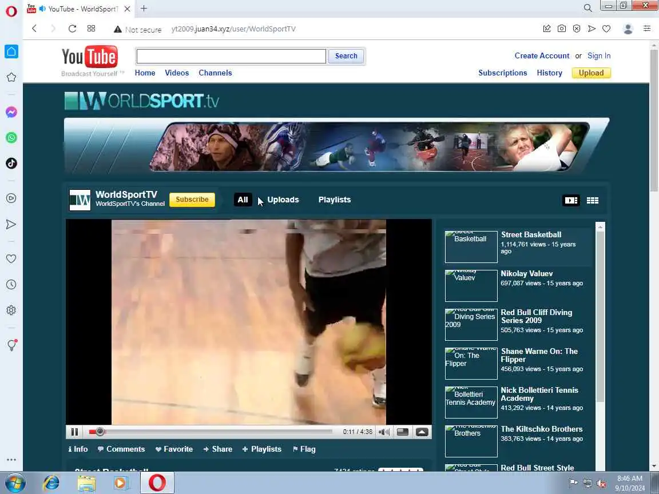The image size is (659, 494).
Task: Open the Channels menu link
Action: (x=215, y=73)
